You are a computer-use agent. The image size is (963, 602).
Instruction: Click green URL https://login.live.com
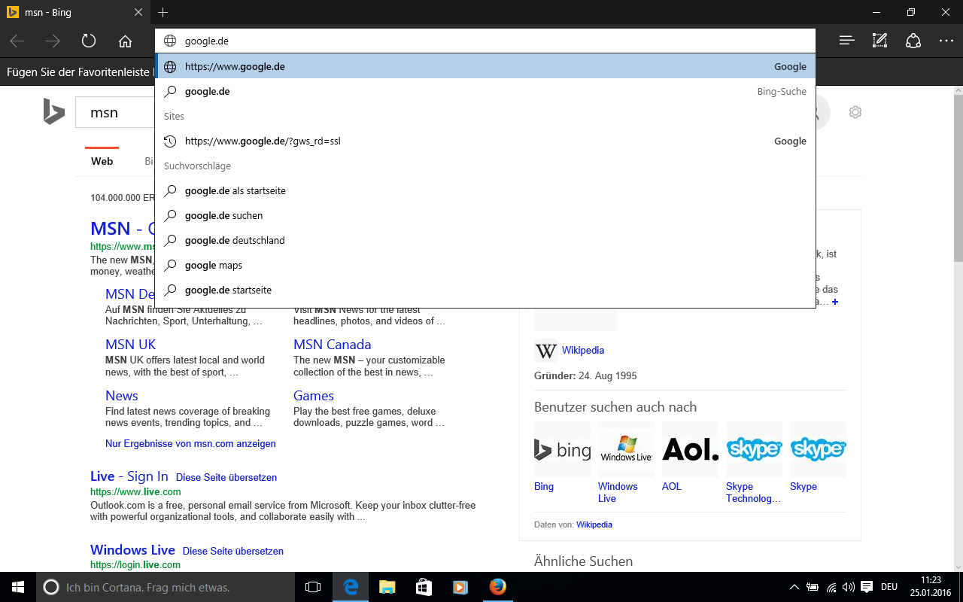(135, 564)
